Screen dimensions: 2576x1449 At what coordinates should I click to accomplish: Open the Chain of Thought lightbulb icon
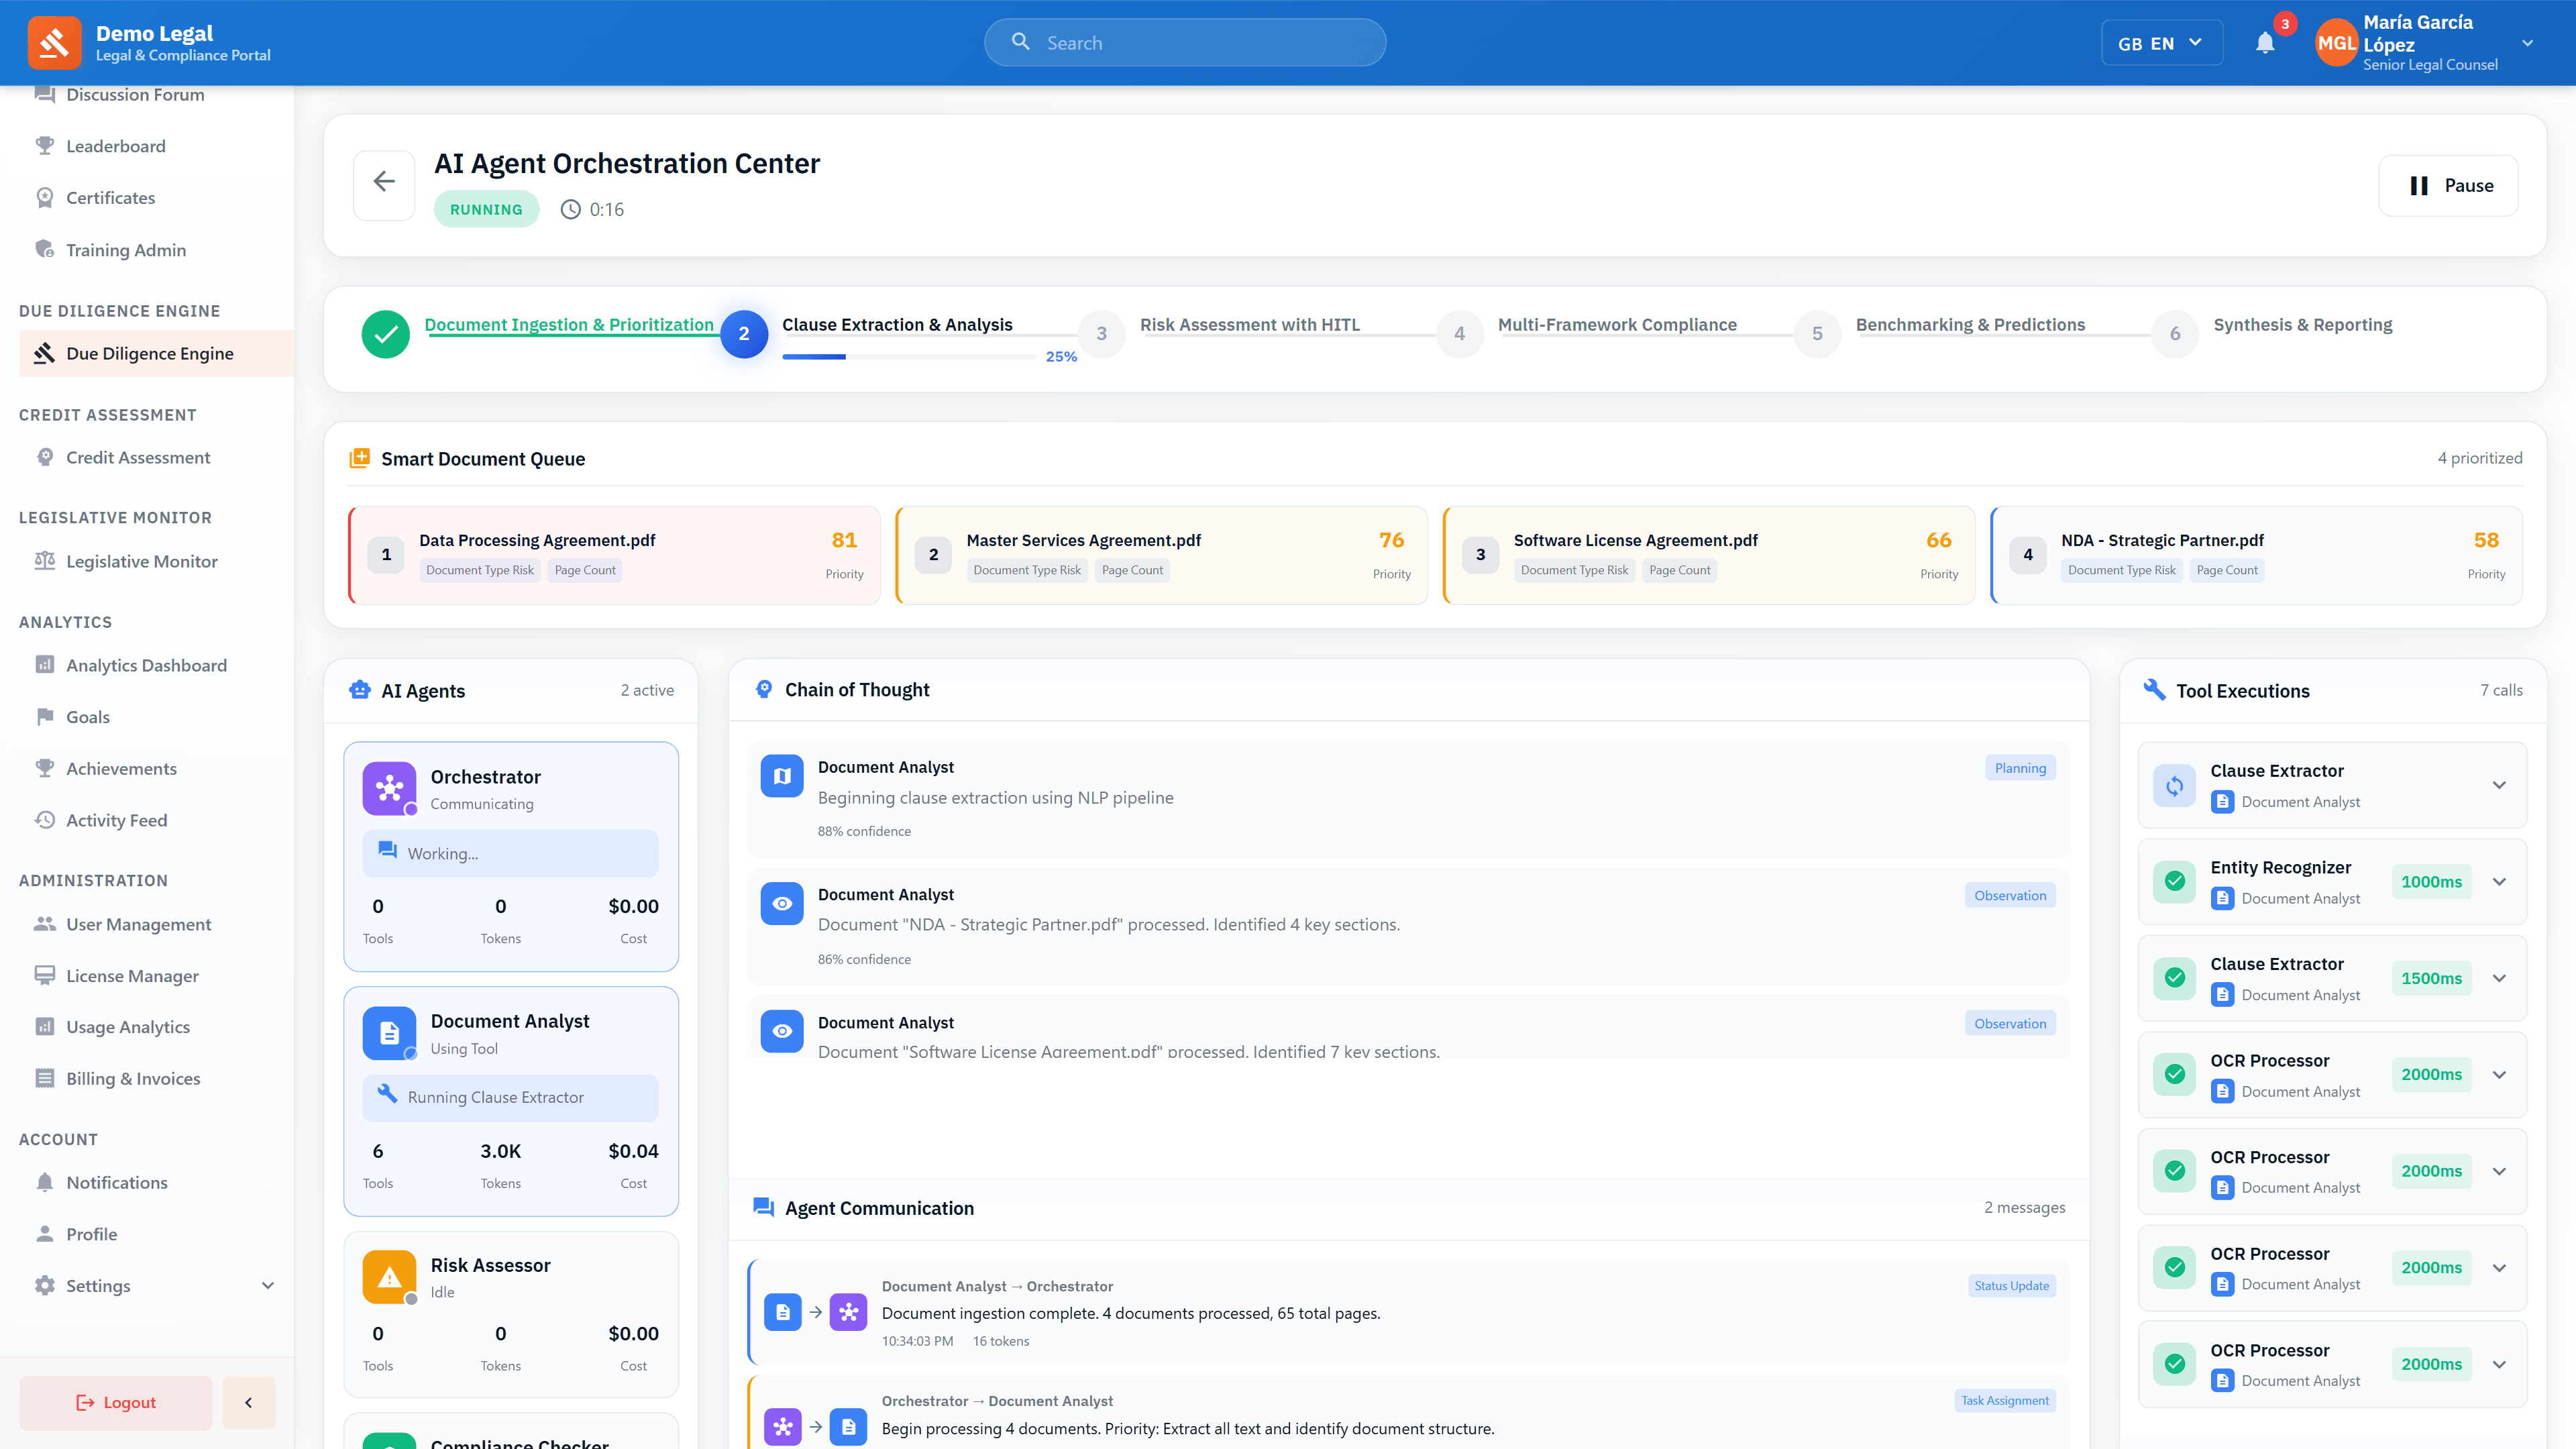763,689
